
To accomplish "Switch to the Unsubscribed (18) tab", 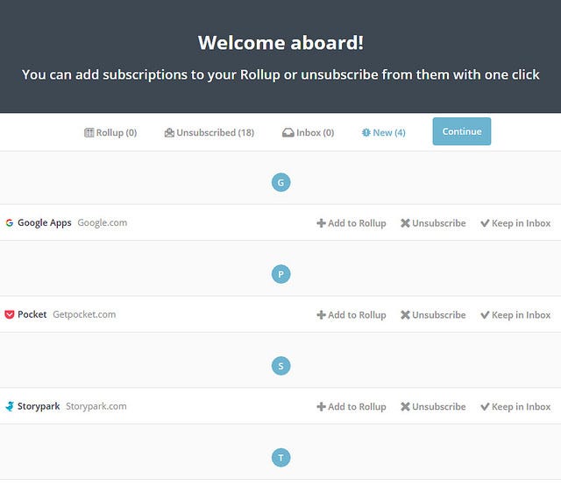I will click(209, 132).
